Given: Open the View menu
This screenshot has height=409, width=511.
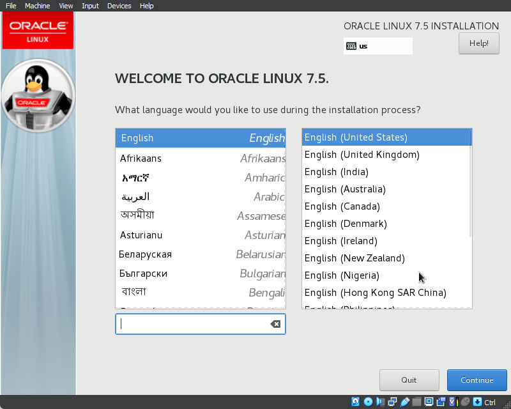Looking at the screenshot, I should coord(66,6).
